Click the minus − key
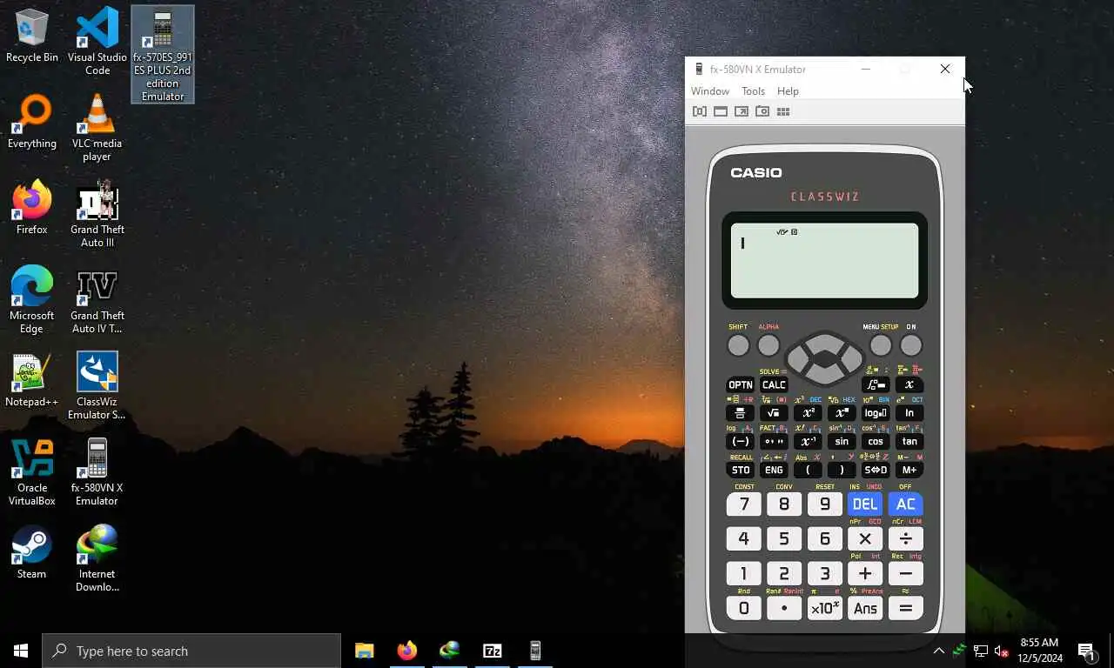The image size is (1114, 668). pos(906,573)
